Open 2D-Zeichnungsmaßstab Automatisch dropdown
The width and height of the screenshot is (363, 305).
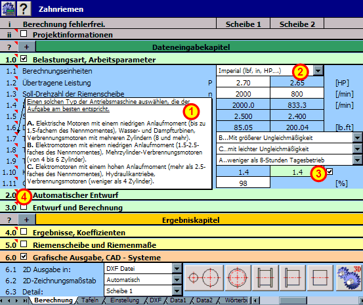(177, 280)
